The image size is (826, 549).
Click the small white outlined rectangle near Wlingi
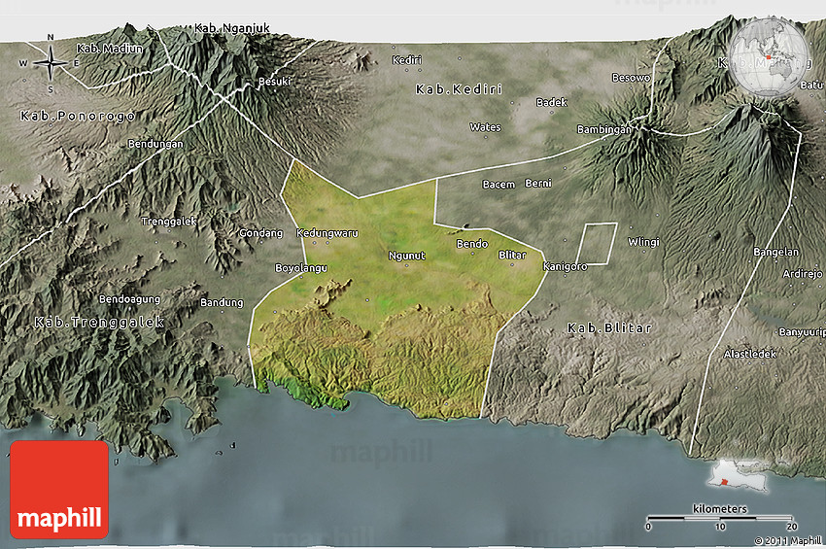597,243
